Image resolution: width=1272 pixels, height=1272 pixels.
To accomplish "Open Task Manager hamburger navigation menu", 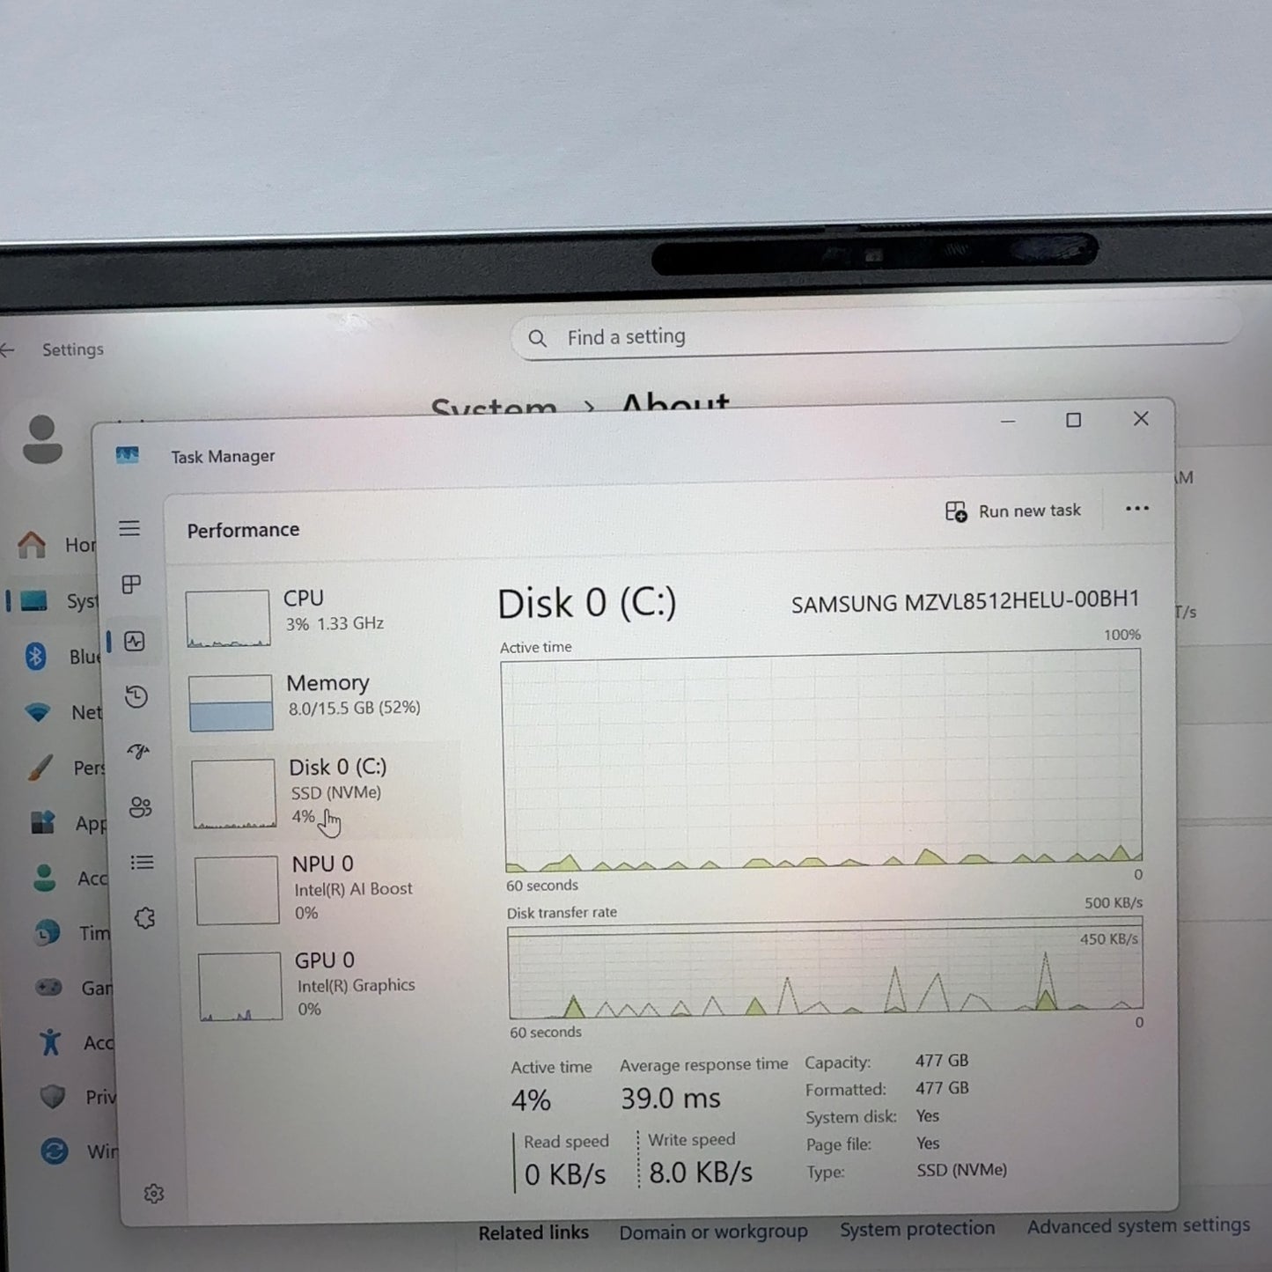I will 129,528.
